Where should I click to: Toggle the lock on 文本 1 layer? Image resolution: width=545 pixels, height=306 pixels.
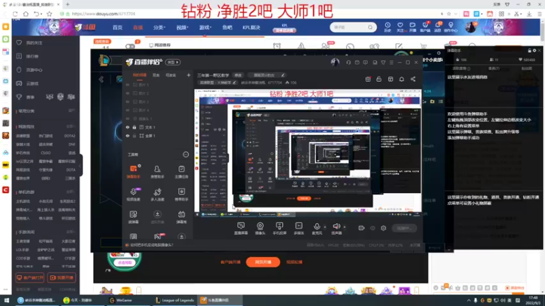[134, 127]
